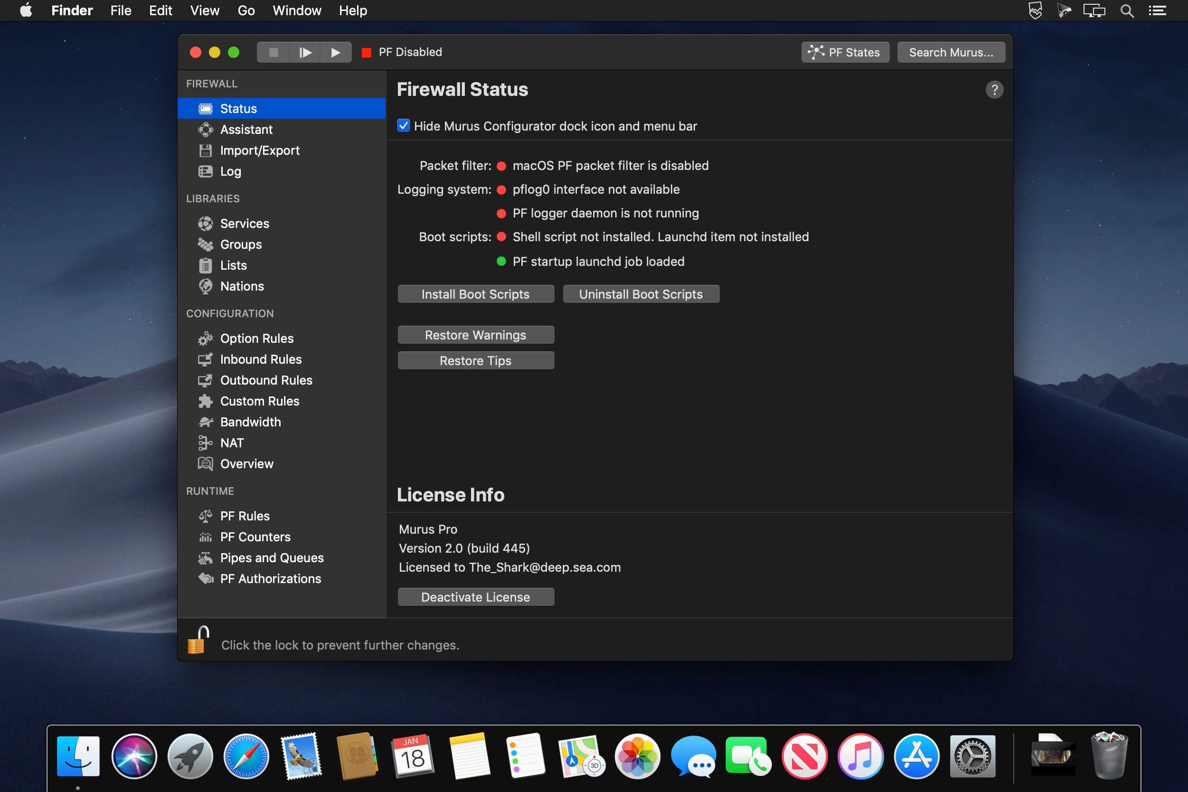This screenshot has width=1188, height=792.
Task: Click Deactivate License button
Action: [476, 597]
